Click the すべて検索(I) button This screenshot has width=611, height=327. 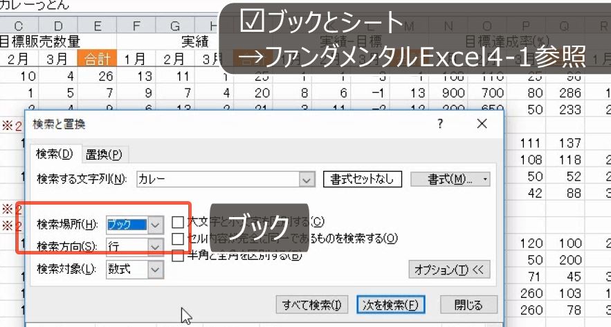click(x=312, y=305)
